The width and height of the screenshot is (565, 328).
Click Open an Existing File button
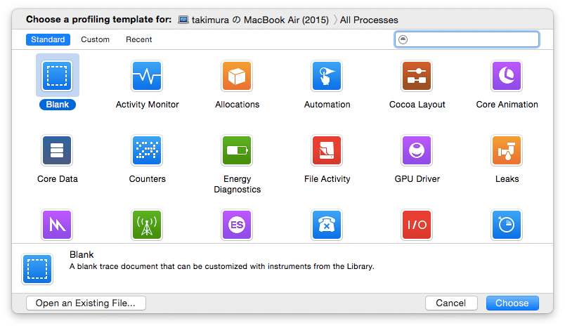pyautogui.click(x=86, y=303)
